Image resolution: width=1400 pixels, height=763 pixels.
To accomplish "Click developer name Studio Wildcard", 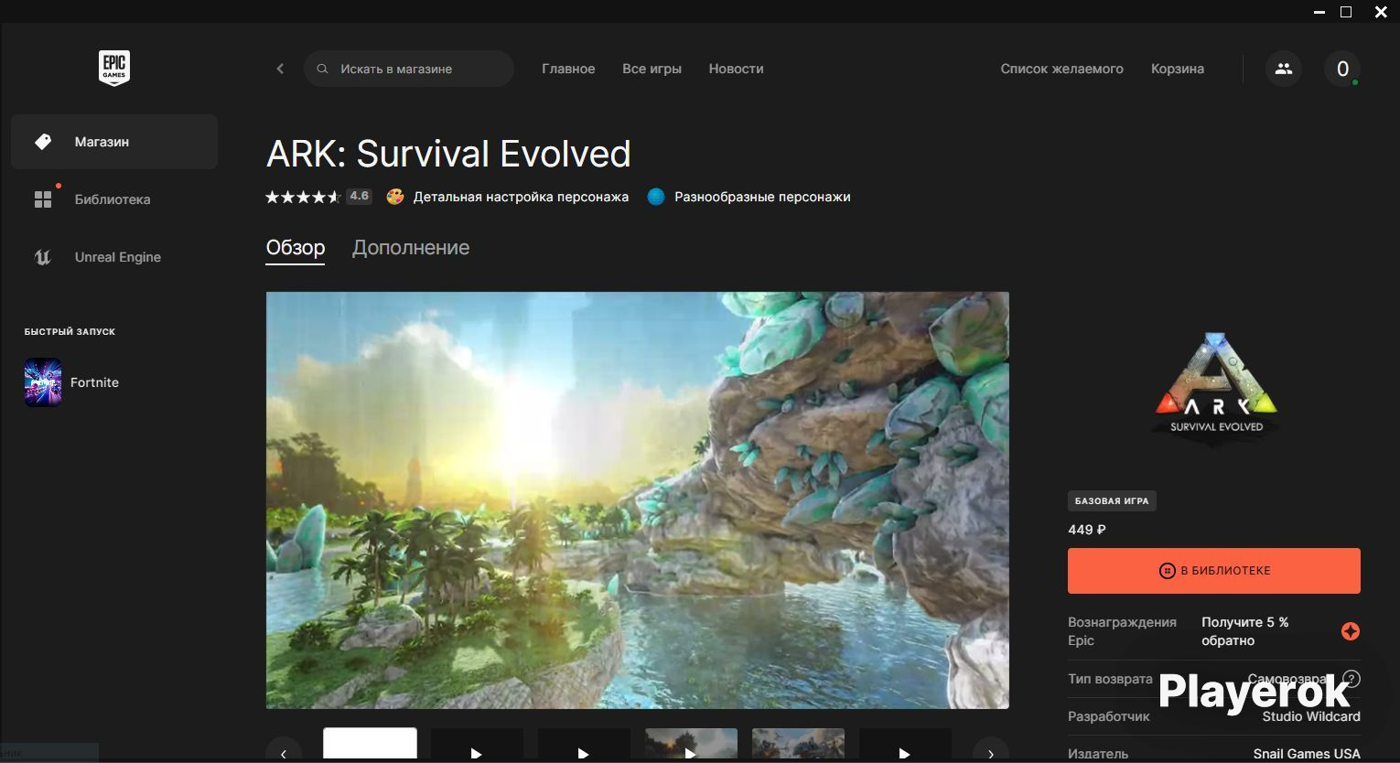I will coord(1311,716).
